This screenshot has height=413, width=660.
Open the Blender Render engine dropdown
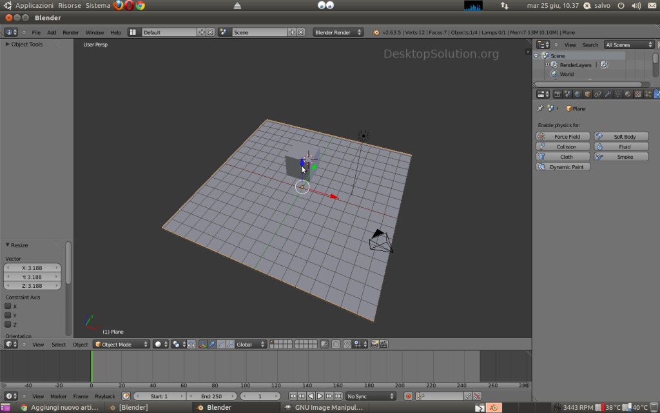pos(338,32)
